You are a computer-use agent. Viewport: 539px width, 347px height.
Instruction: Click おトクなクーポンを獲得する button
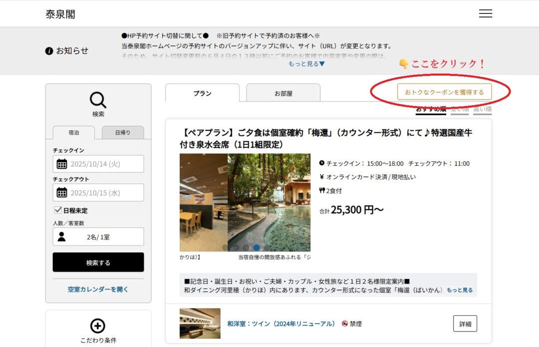(x=444, y=92)
